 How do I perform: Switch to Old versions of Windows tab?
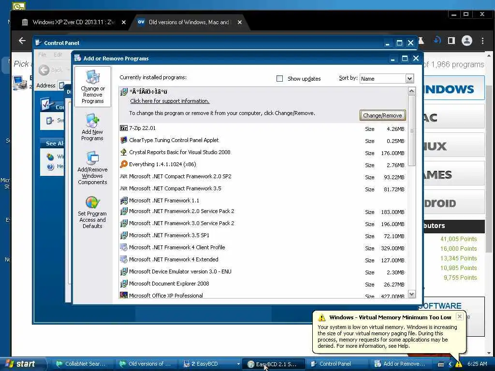pyautogui.click(x=189, y=22)
